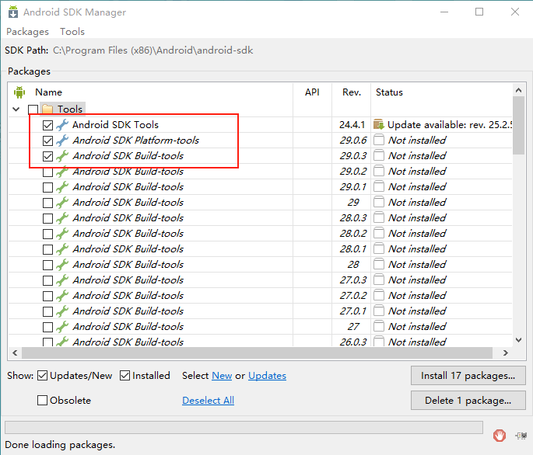Screen dimensions: 533x455
Task: Open the Packages menu
Action: (x=27, y=32)
